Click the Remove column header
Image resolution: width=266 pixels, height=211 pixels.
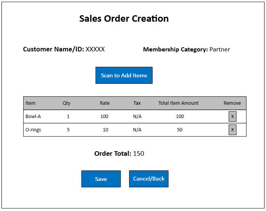[232, 103]
